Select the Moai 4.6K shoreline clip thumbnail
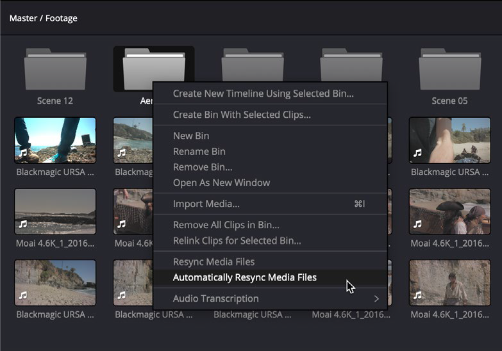The image size is (502, 351). coord(54,211)
